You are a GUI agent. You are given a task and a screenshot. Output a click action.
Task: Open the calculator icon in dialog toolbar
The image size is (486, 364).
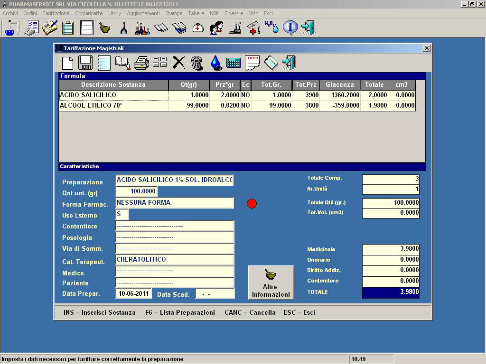pyautogui.click(x=234, y=63)
